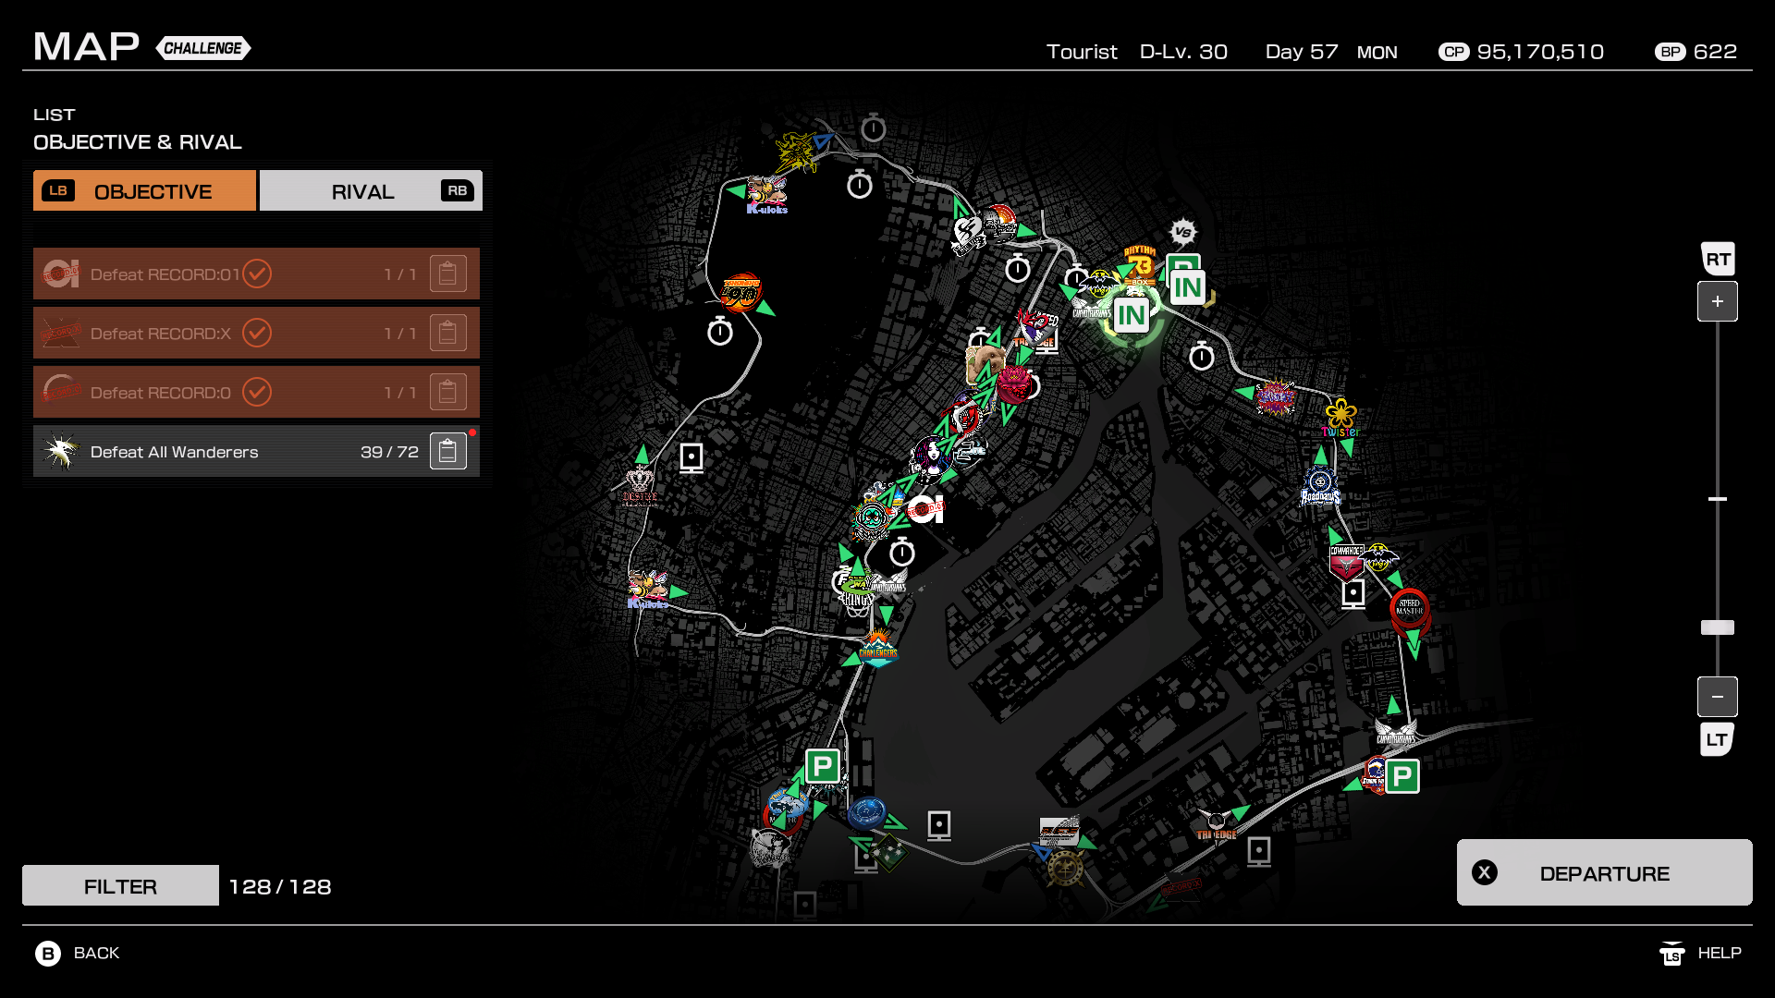Click the VS battle gear icon
This screenshot has width=1775, height=998.
[1182, 231]
